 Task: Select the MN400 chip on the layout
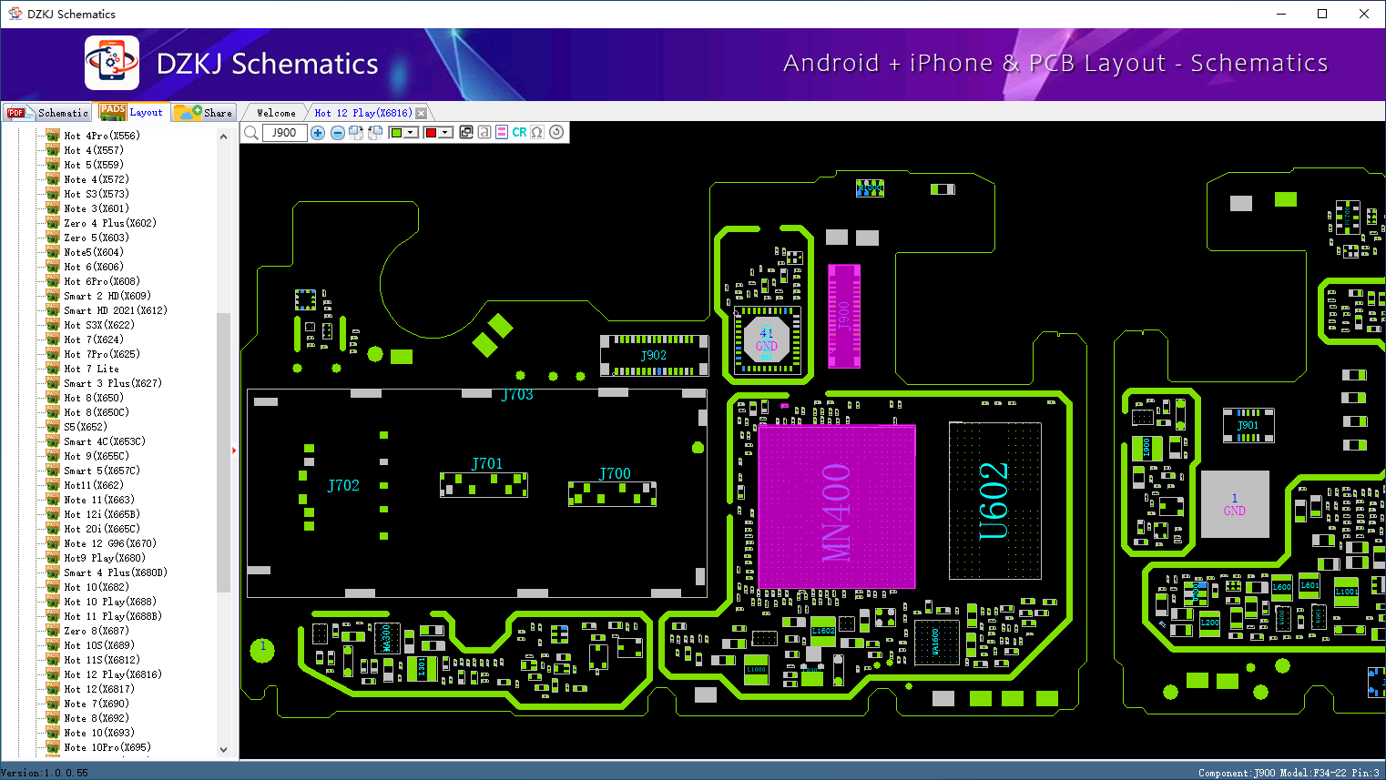[x=836, y=507]
